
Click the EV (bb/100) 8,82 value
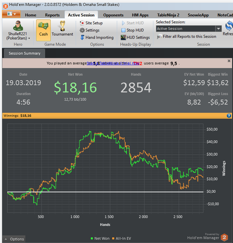click(x=194, y=102)
